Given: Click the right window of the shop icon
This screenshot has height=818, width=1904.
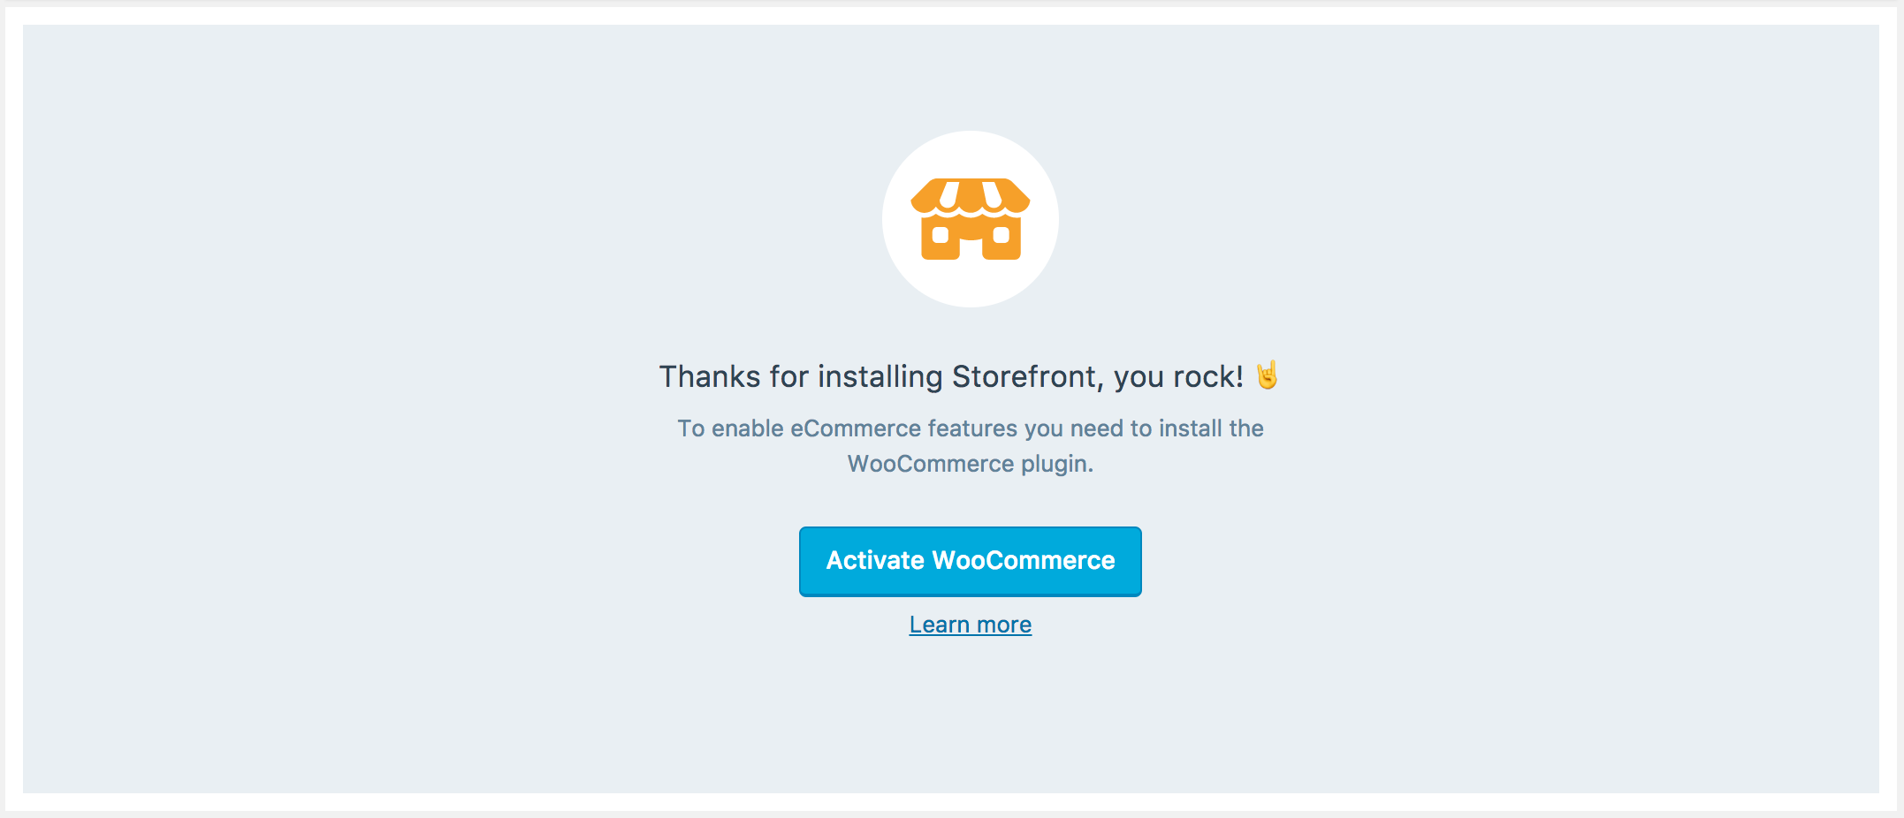Looking at the screenshot, I should (1002, 235).
